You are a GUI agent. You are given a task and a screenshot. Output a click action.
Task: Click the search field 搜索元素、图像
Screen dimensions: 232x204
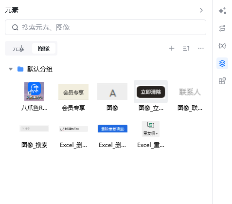106,27
